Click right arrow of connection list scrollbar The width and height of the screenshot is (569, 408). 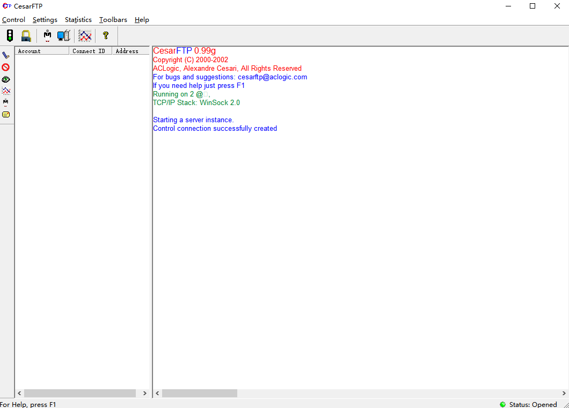[x=144, y=394]
